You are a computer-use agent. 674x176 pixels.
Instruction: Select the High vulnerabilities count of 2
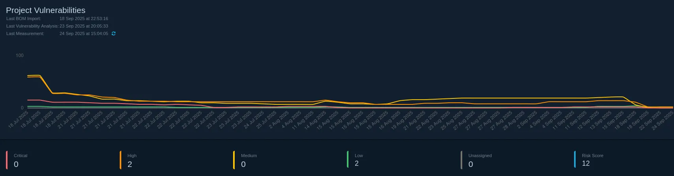(130, 164)
